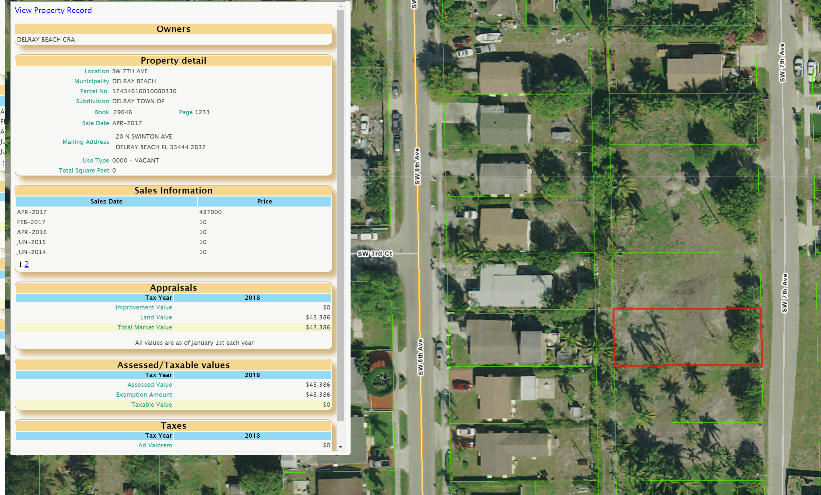
Task: Click the Owners section header
Action: tap(173, 29)
